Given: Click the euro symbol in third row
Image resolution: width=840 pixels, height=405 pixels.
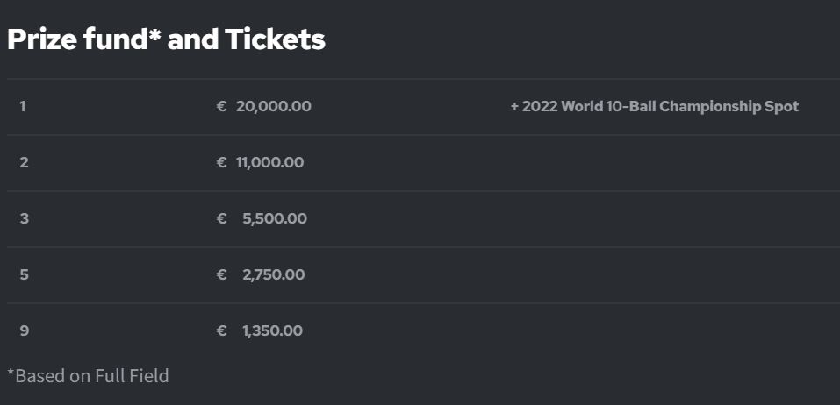Looking at the screenshot, I should pos(222,219).
